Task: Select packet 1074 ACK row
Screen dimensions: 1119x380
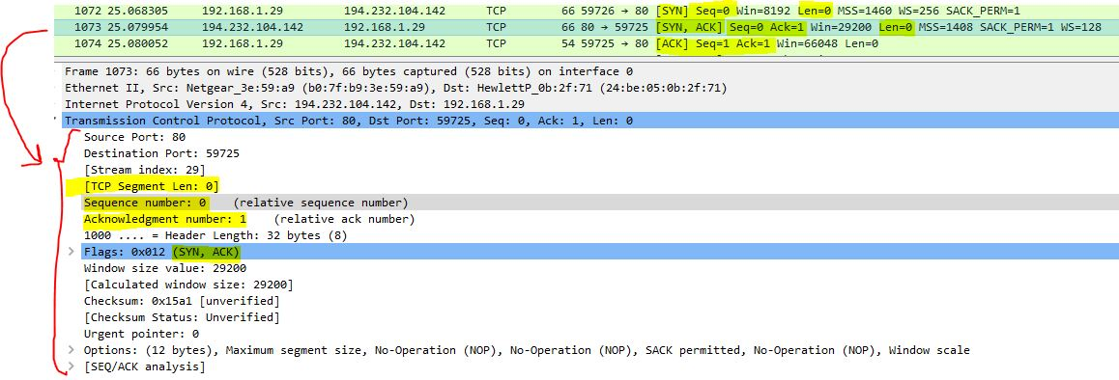Action: tap(586, 43)
